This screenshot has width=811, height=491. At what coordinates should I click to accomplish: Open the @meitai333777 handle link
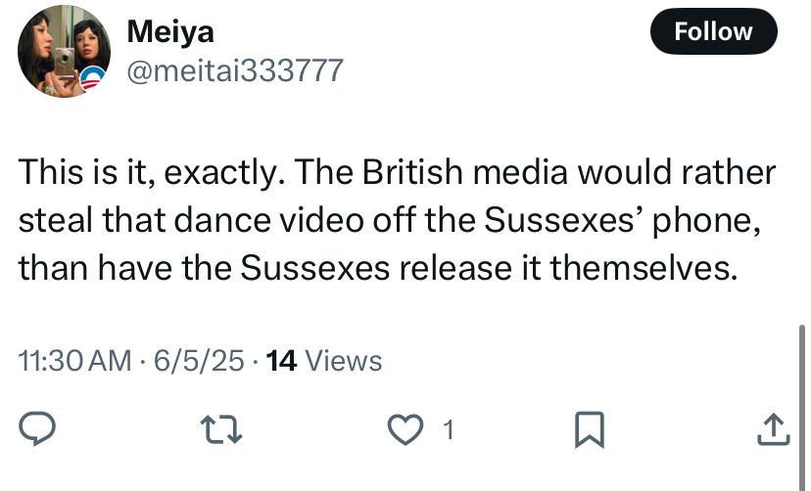tap(235, 70)
